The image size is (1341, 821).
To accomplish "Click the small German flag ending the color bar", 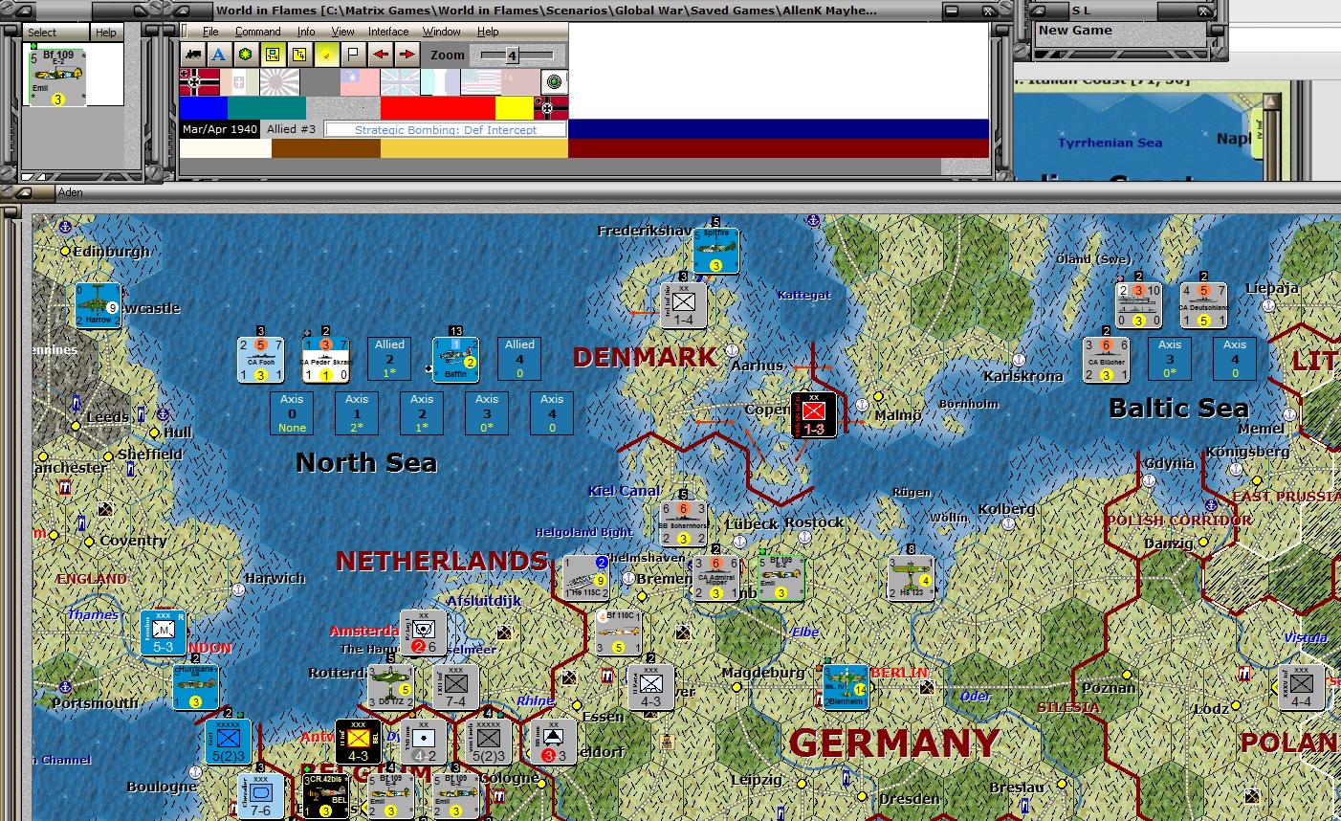I will pos(551,107).
